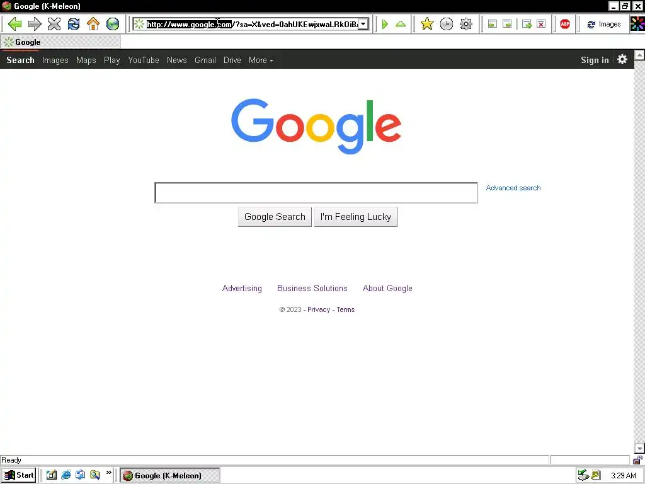This screenshot has height=484, width=645.
Task: Click the network drive tray icon
Action: click(583, 475)
